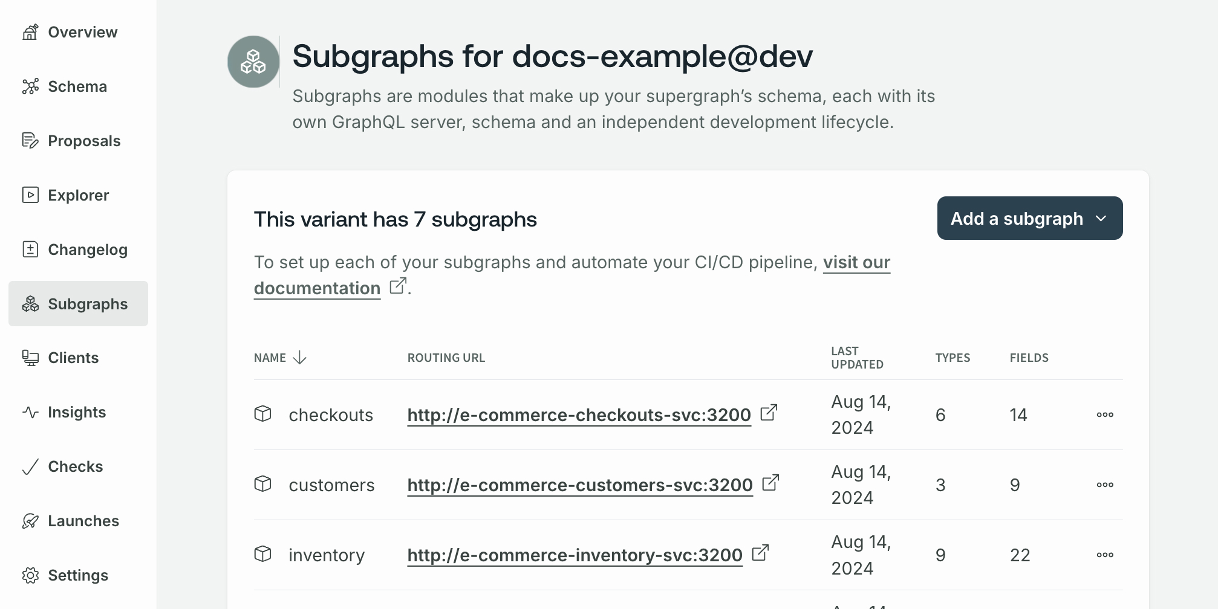
Task: Click the checkouts subgraph name
Action: coord(331,415)
